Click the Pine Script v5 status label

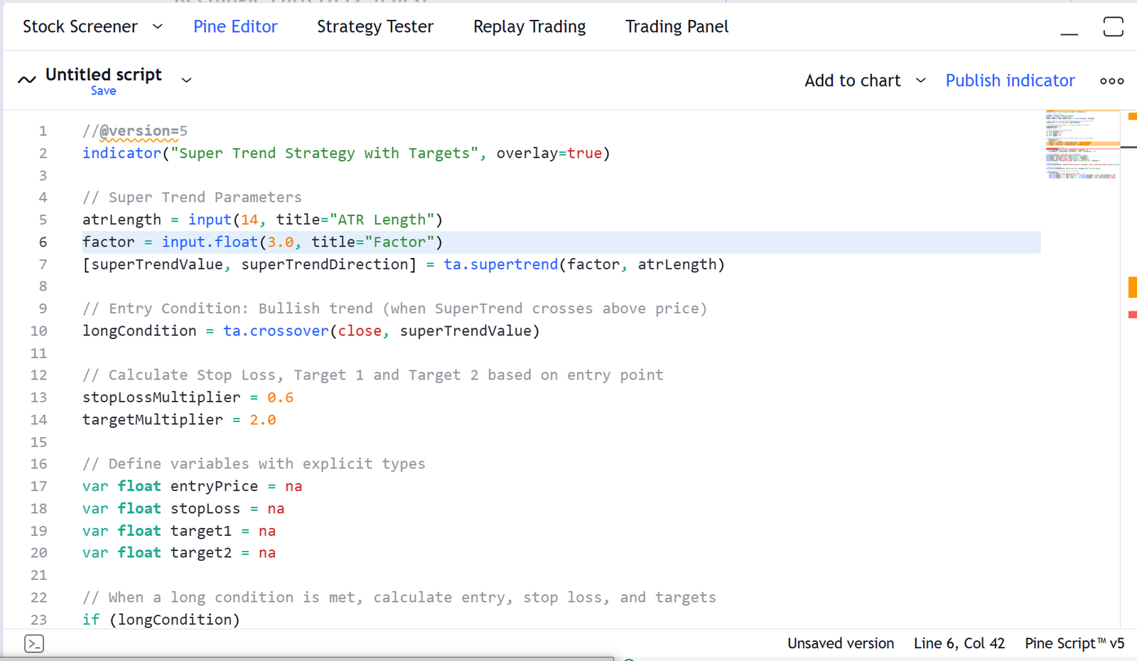[x=1074, y=643]
